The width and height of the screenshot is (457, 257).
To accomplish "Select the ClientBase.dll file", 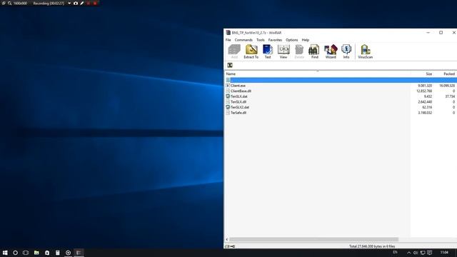I will pyautogui.click(x=241, y=91).
